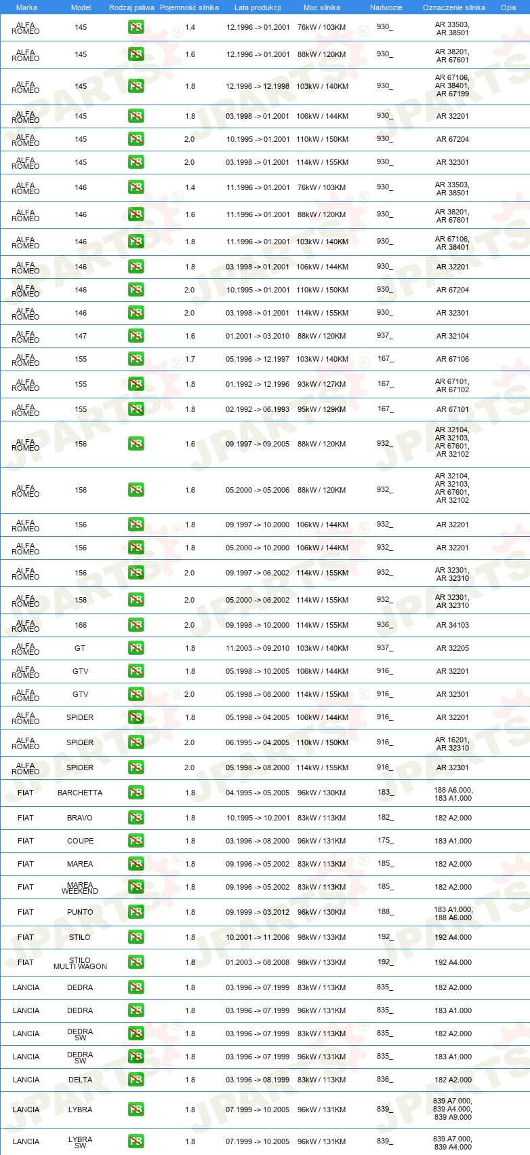
Task: Select the DELTA model cell
Action: pos(80,1080)
